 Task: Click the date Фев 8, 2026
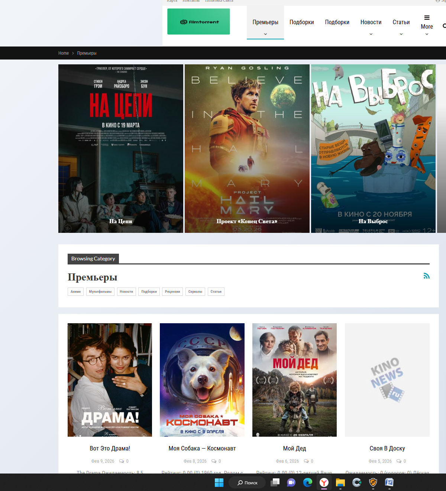tap(195, 461)
